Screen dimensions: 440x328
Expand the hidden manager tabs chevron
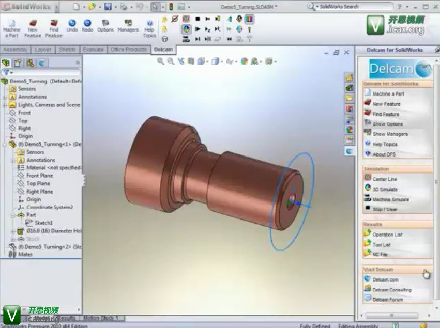click(78, 63)
